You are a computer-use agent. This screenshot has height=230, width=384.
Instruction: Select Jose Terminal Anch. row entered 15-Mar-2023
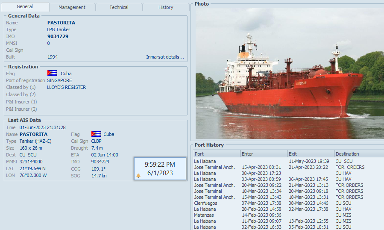point(288,197)
